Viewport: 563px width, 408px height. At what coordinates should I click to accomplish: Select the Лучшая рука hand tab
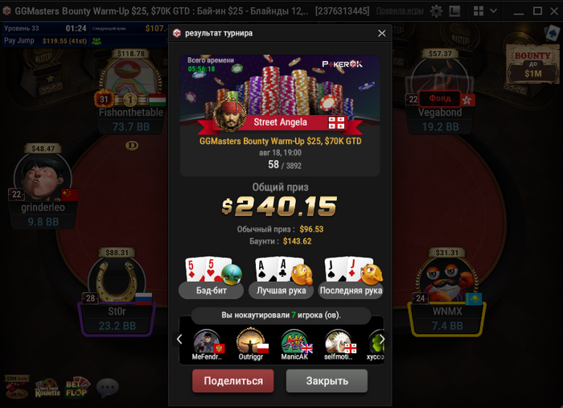click(x=281, y=291)
